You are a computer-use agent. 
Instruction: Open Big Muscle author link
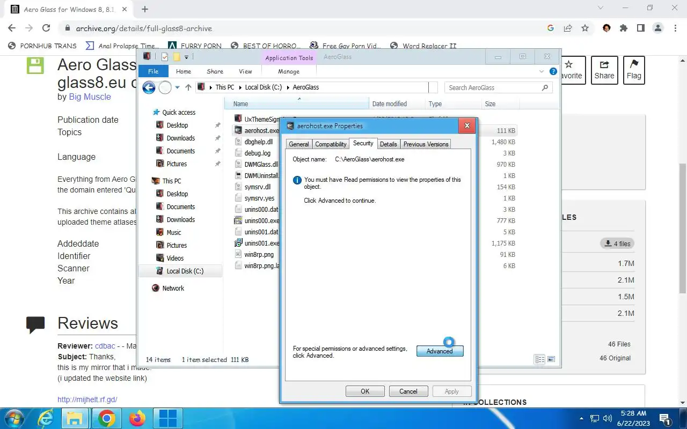pyautogui.click(x=90, y=97)
